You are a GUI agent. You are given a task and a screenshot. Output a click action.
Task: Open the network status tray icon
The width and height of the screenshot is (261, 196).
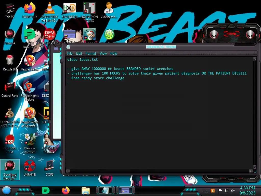tap(227, 190)
